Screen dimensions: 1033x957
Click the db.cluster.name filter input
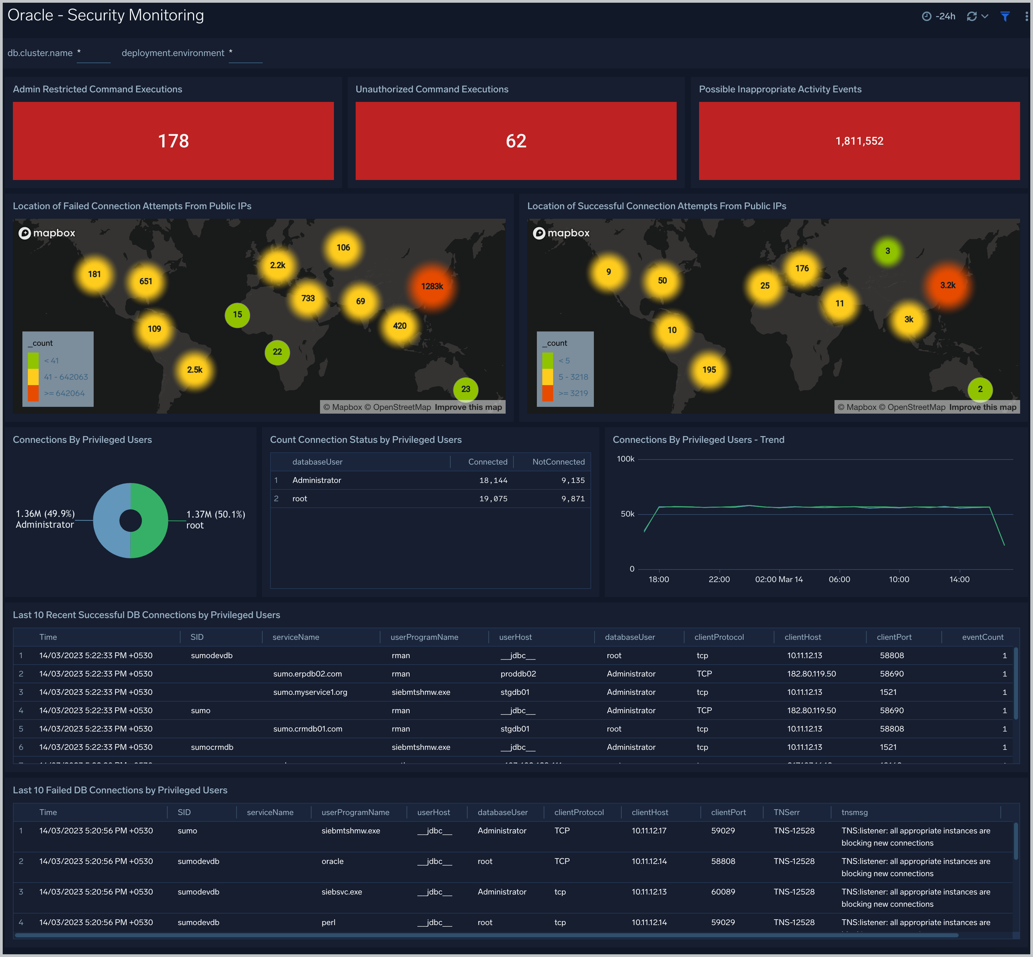[93, 53]
